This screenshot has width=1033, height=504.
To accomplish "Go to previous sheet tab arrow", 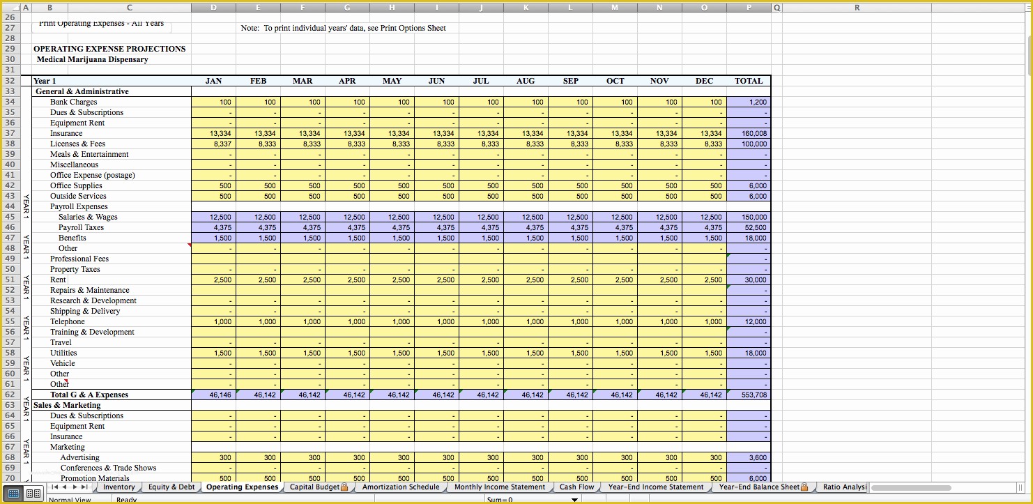I will (63, 487).
